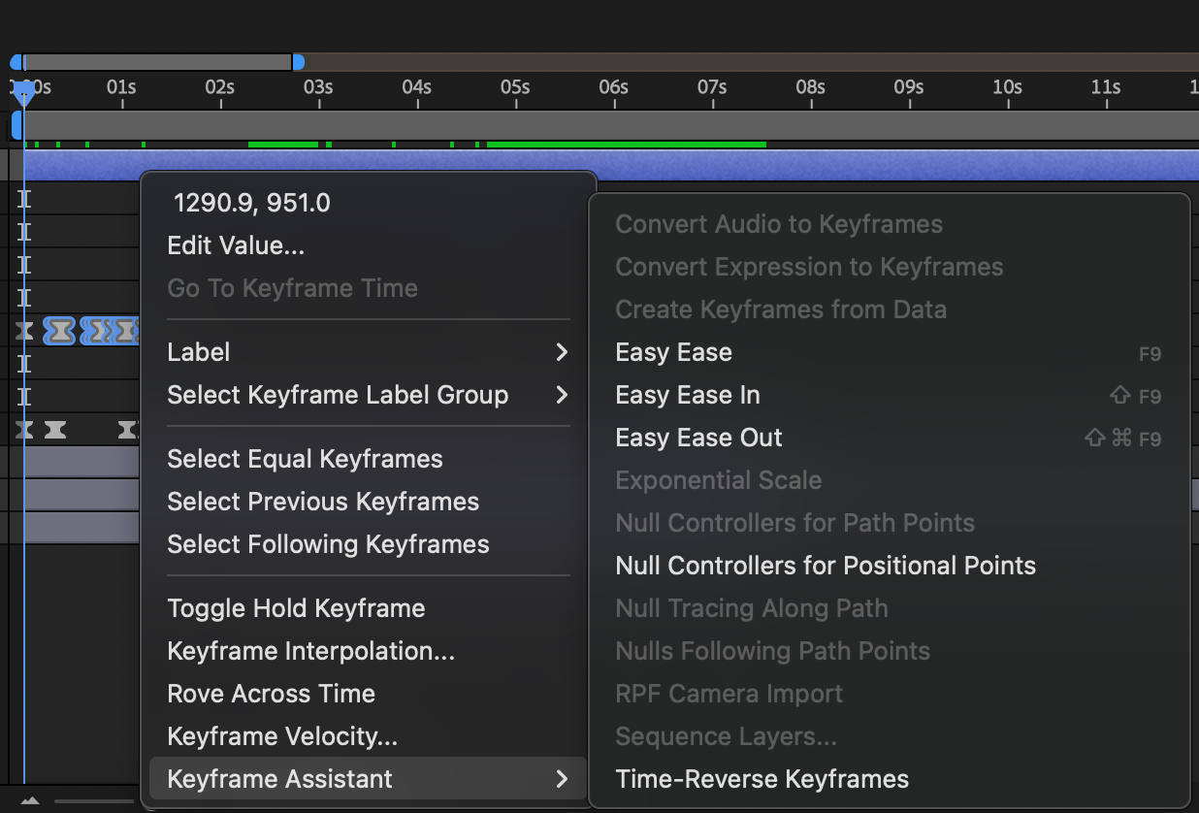Toggle Hold Keyframe in the context menu
1199x813 pixels.
pos(296,608)
